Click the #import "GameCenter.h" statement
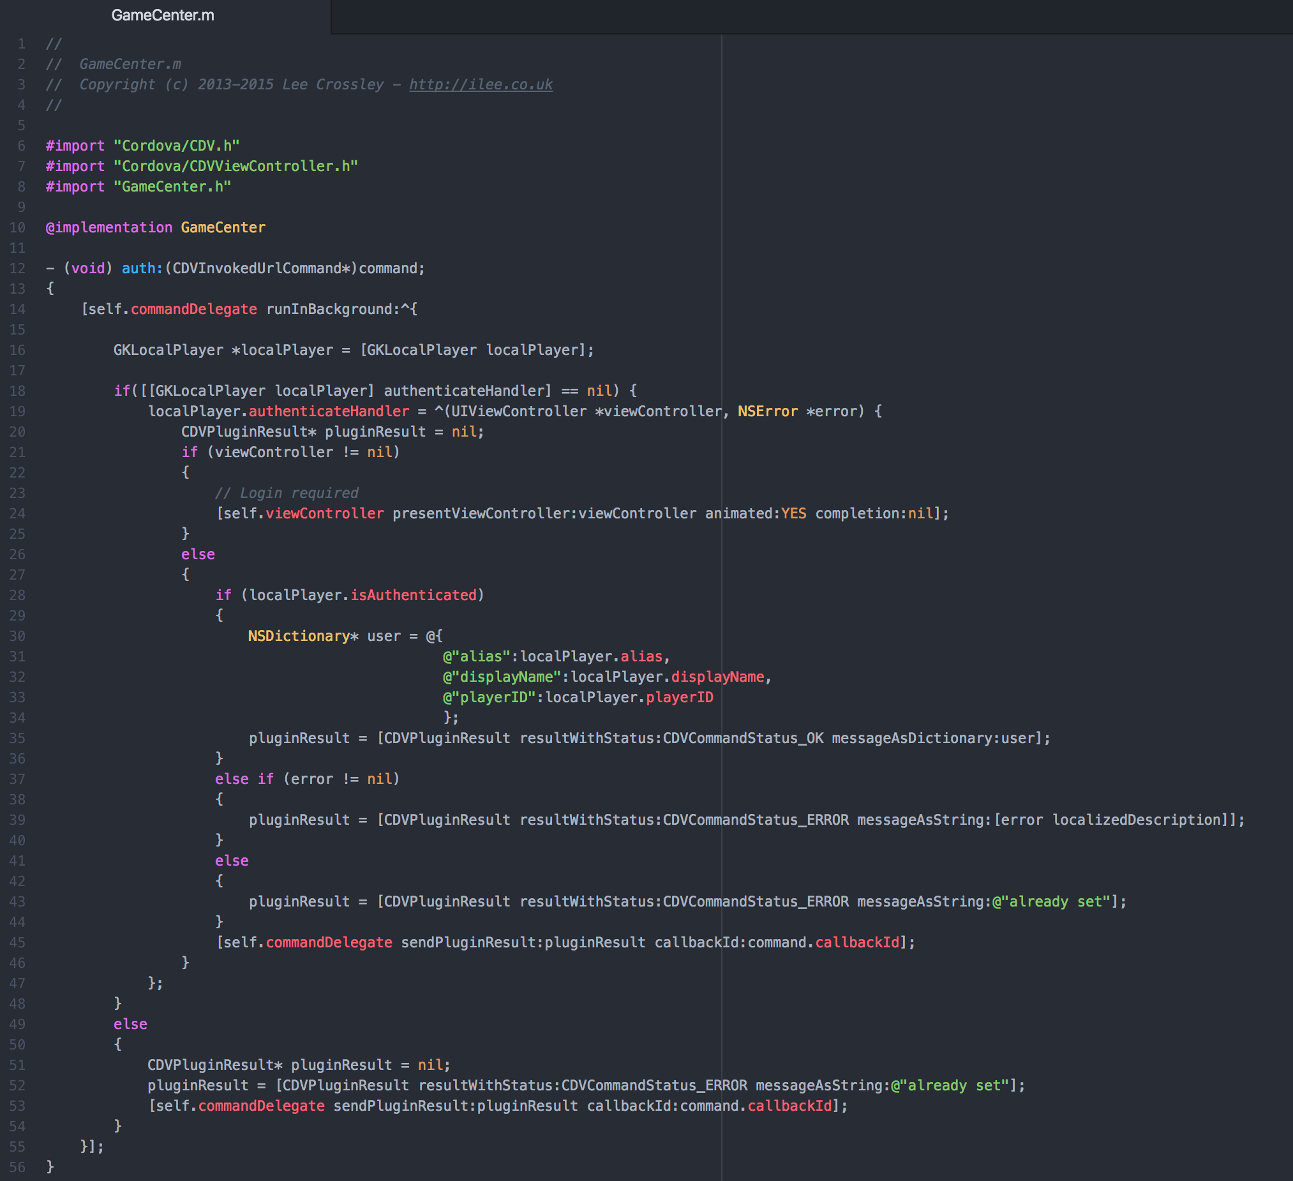This screenshot has height=1181, width=1293. click(138, 186)
